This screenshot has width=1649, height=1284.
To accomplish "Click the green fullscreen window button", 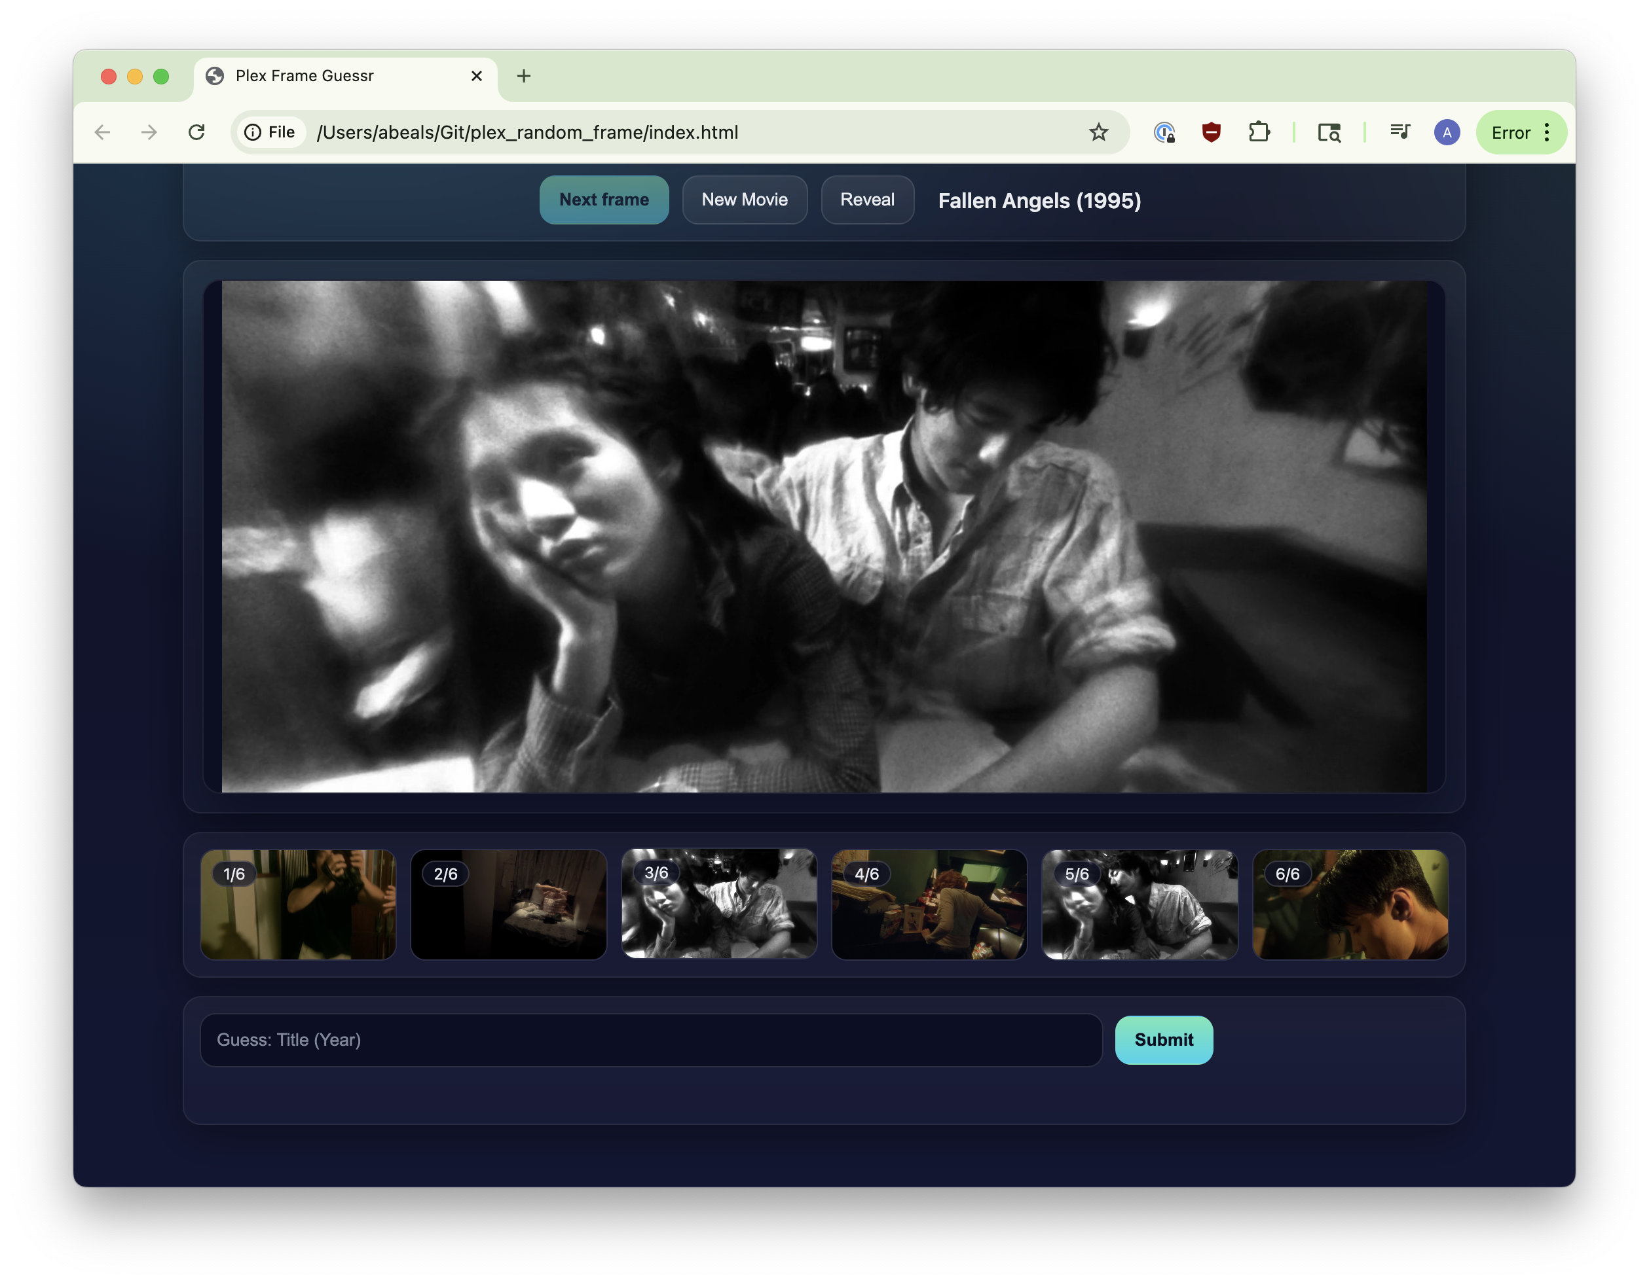I will point(161,76).
